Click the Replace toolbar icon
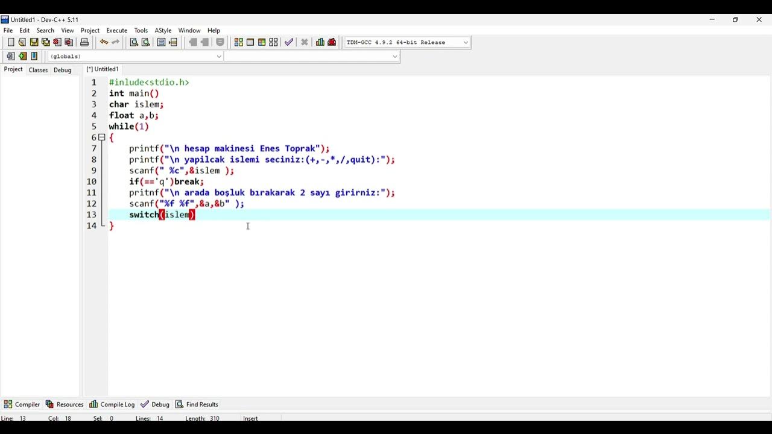772x434 pixels. [x=145, y=42]
